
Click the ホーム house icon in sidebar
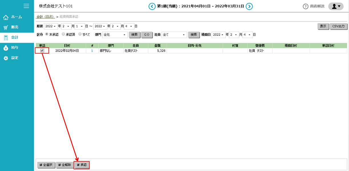[x=6, y=17]
